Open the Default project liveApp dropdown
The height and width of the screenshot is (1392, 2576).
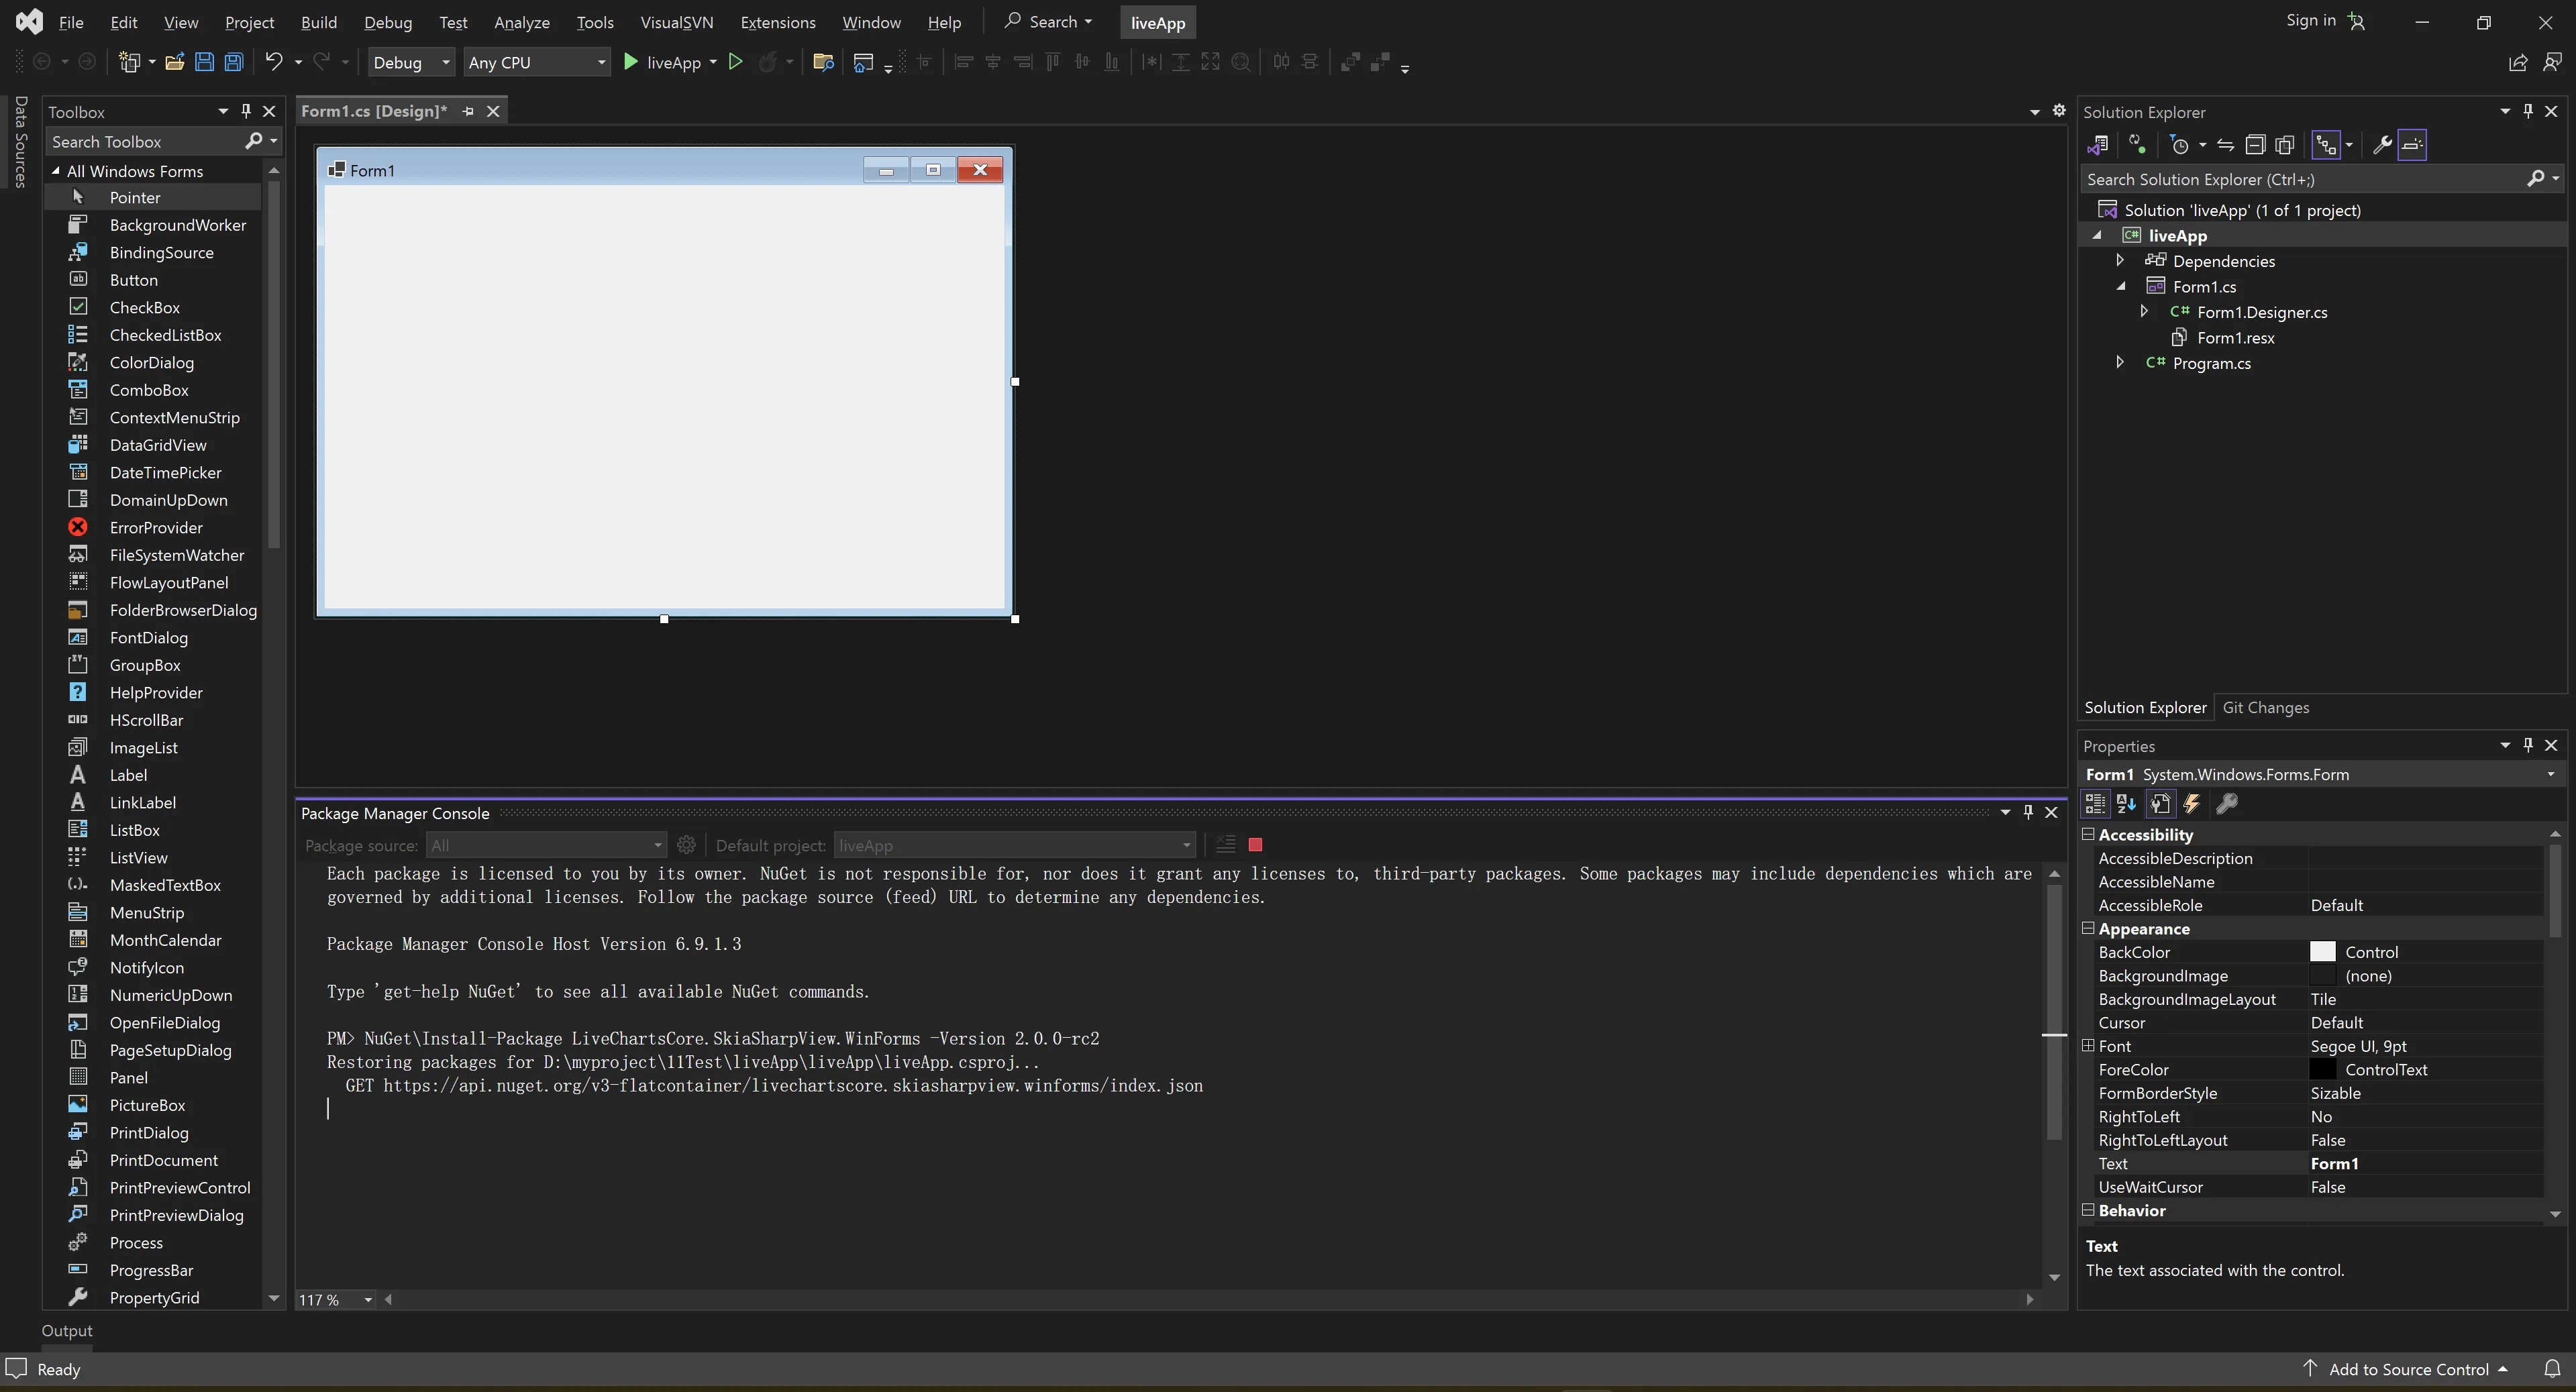coord(1014,845)
